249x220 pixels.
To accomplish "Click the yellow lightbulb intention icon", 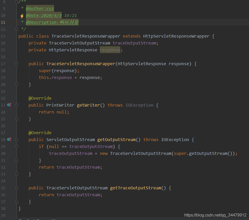I will [x=22, y=16].
